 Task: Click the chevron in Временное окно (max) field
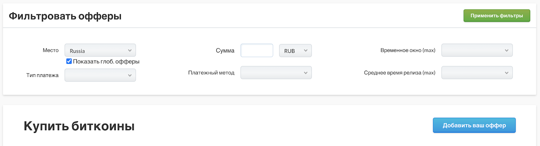[506, 50]
